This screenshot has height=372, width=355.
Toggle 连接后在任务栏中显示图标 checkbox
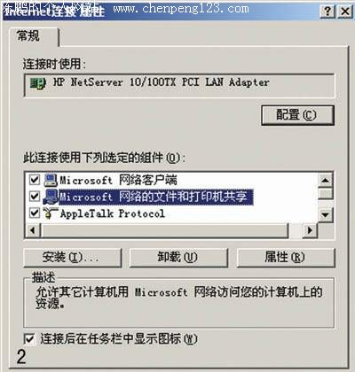[x=29, y=339]
